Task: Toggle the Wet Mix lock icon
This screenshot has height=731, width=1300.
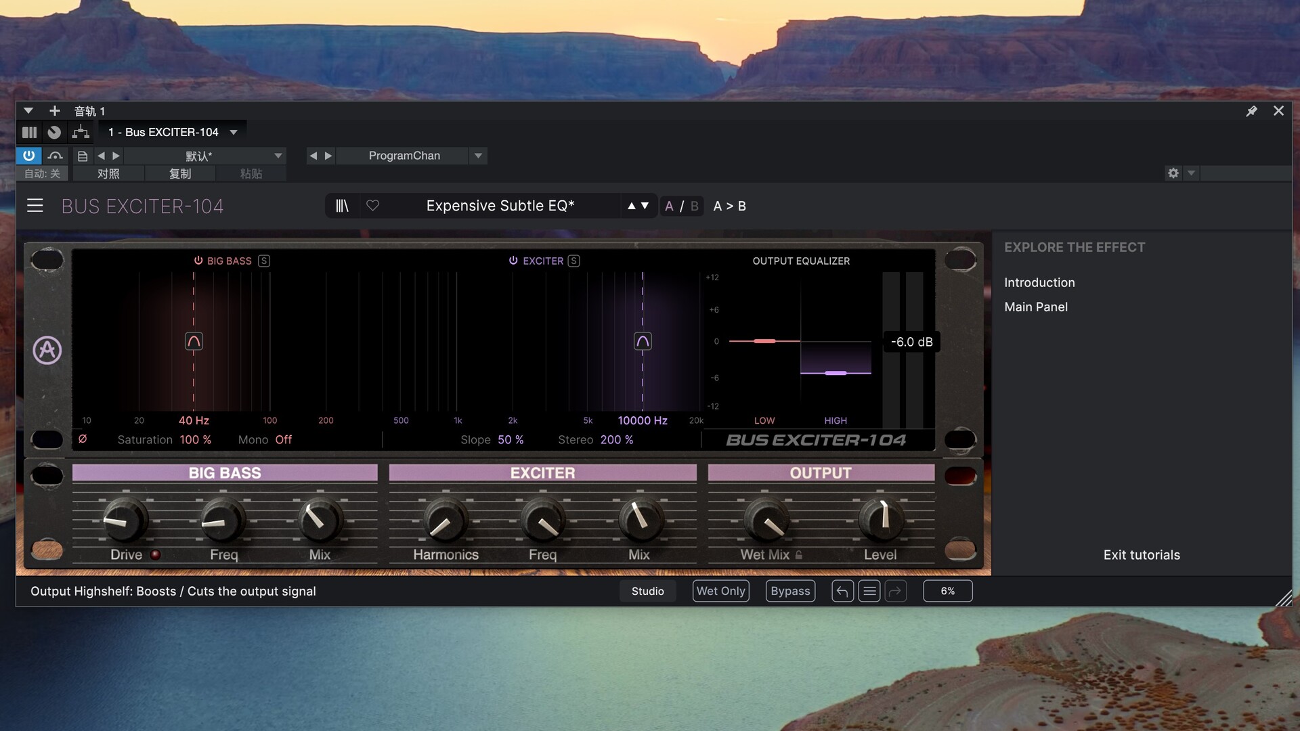Action: tap(799, 554)
